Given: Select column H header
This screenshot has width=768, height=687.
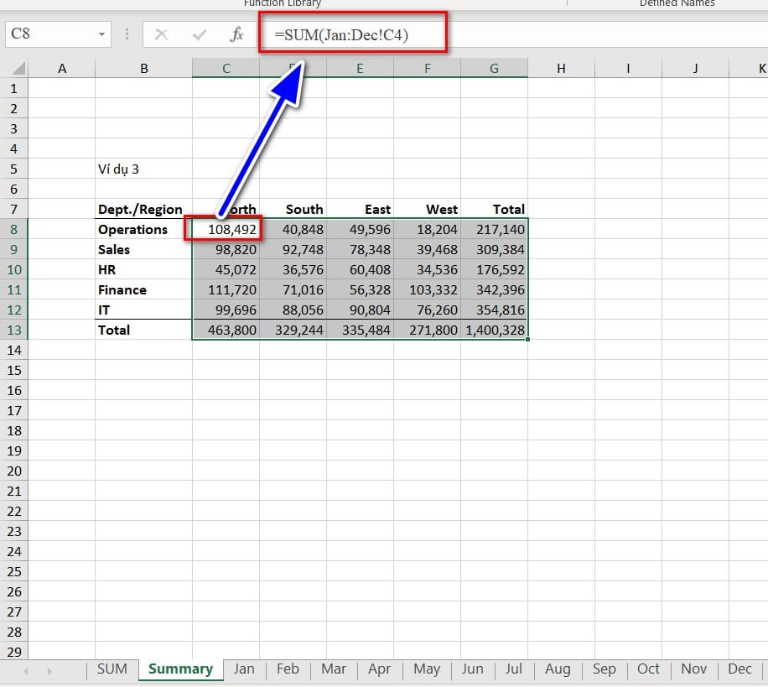Looking at the screenshot, I should click(x=561, y=69).
